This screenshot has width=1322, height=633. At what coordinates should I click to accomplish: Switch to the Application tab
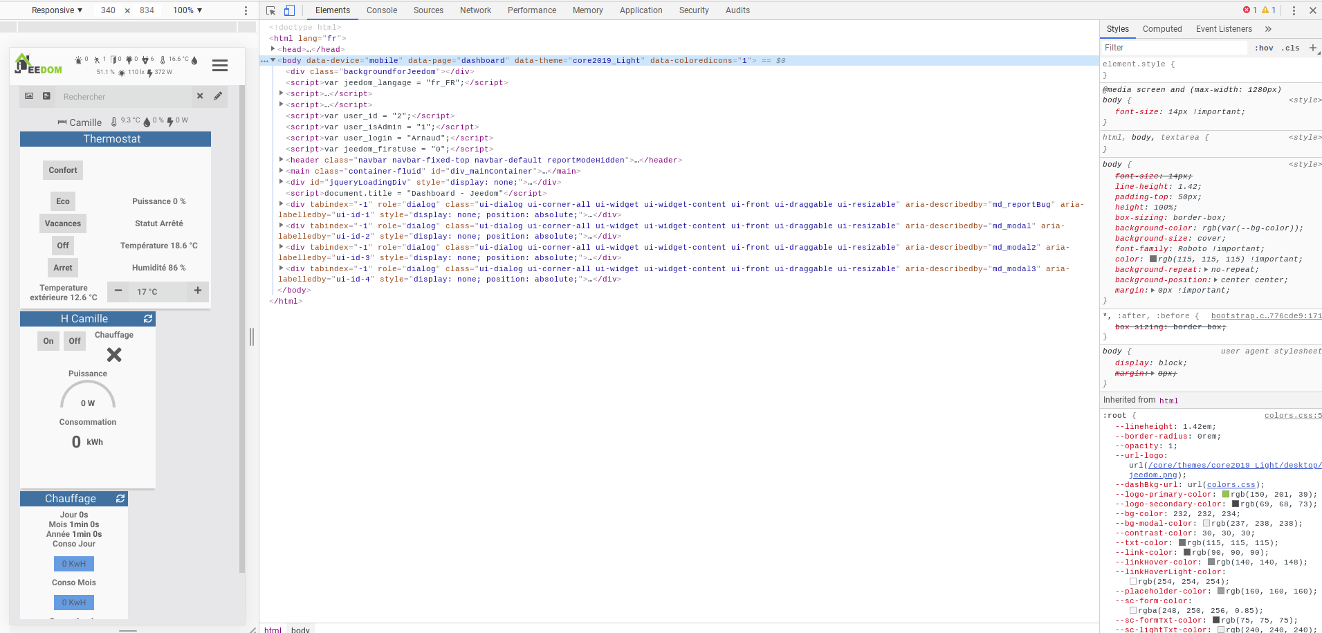pyautogui.click(x=641, y=10)
